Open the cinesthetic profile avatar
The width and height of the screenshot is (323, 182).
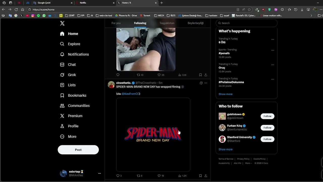click(111, 85)
